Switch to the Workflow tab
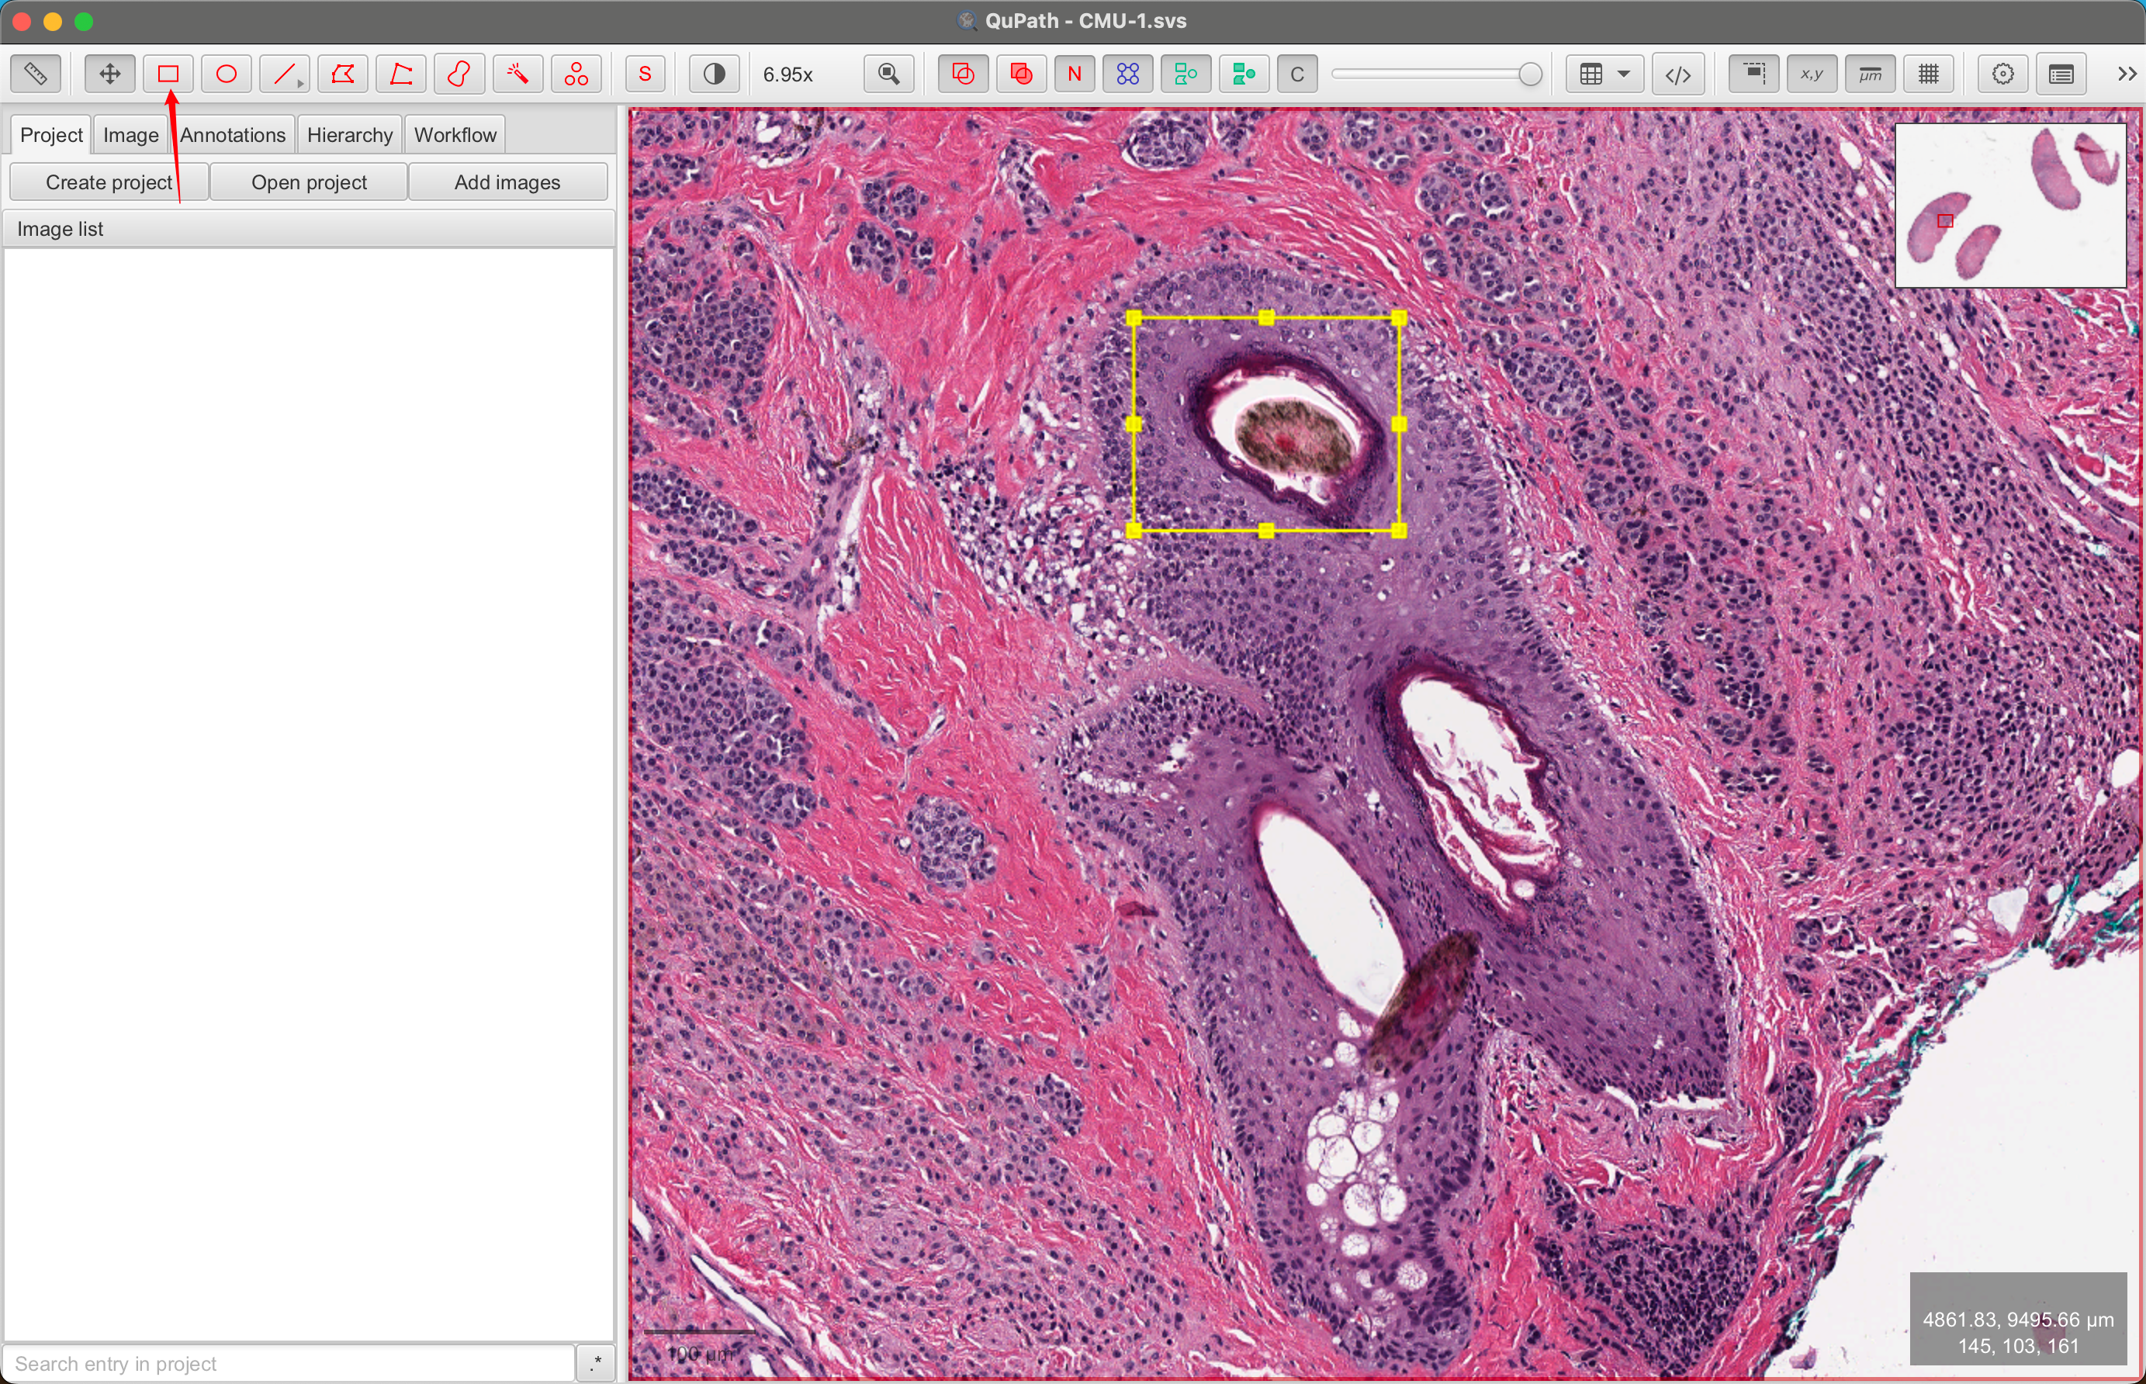Image resolution: width=2146 pixels, height=1384 pixels. tap(455, 135)
